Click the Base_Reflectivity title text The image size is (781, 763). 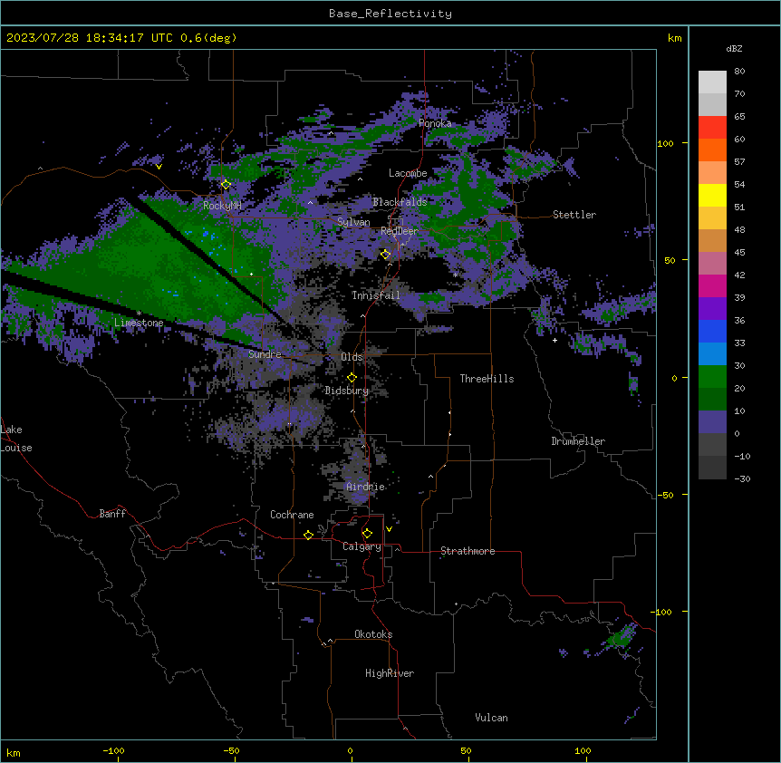(390, 14)
